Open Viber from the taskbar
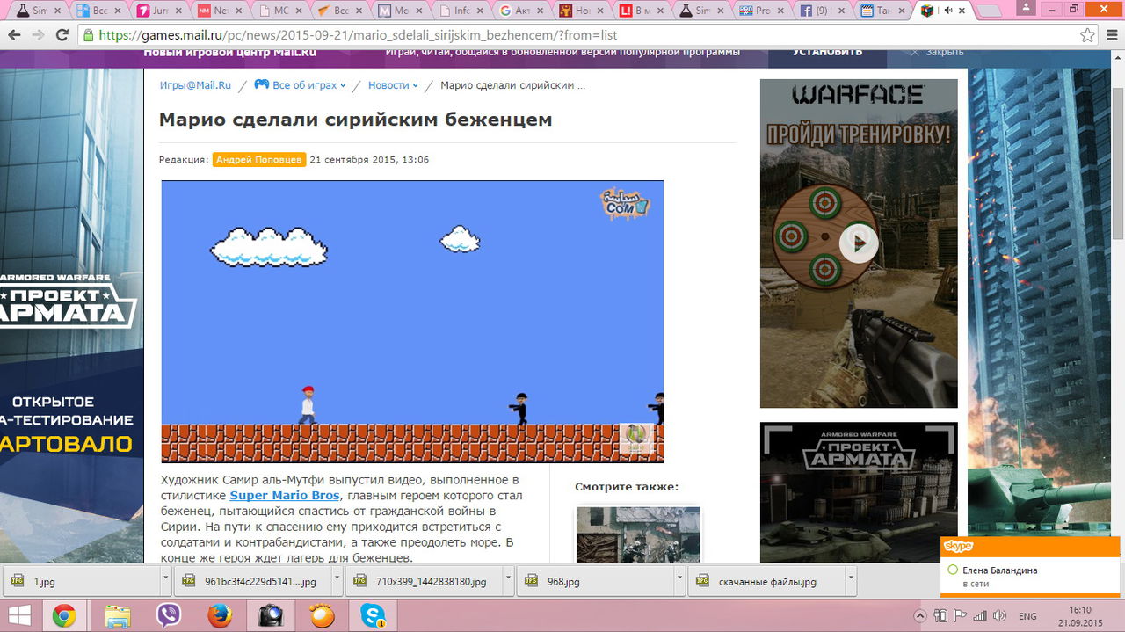This screenshot has height=632, width=1125. pyautogui.click(x=168, y=616)
